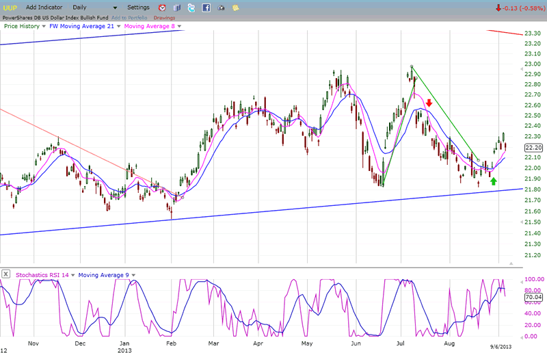Viewport: 547px width, 353px height.
Task: Click the Drawings link
Action: (x=164, y=17)
